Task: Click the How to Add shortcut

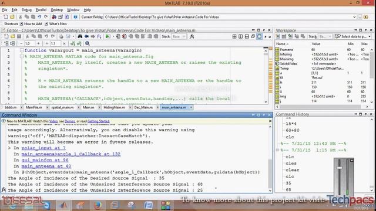Action: pos(31,24)
